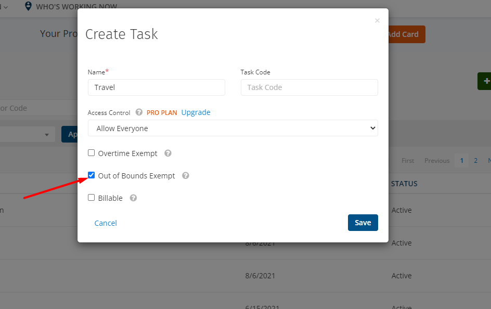491x309 pixels.
Task: Click the Name field containing Travel
Action: [156, 87]
